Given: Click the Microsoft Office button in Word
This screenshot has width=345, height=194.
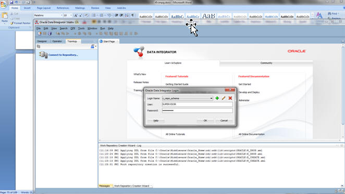Looking at the screenshot, I should [3, 4].
